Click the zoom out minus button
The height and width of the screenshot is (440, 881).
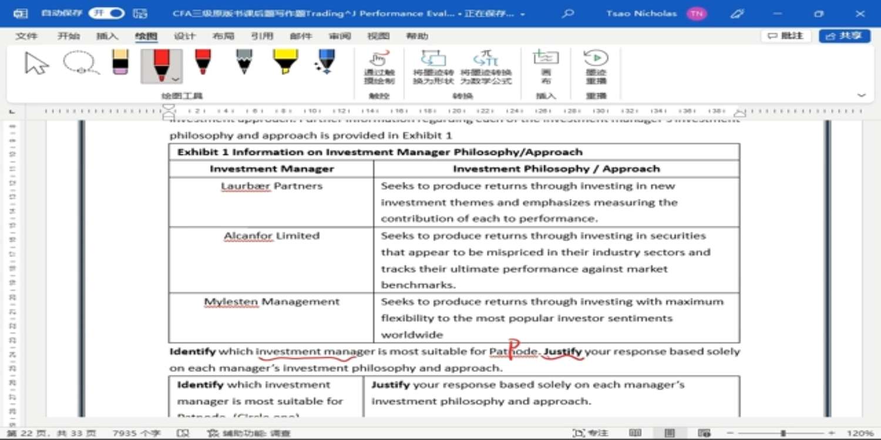729,433
